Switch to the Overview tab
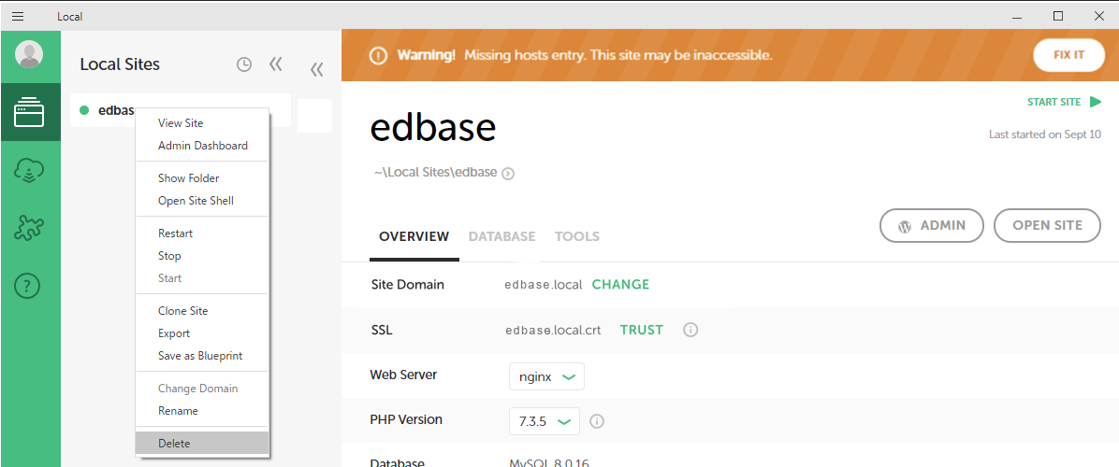1119x467 pixels. coord(414,236)
